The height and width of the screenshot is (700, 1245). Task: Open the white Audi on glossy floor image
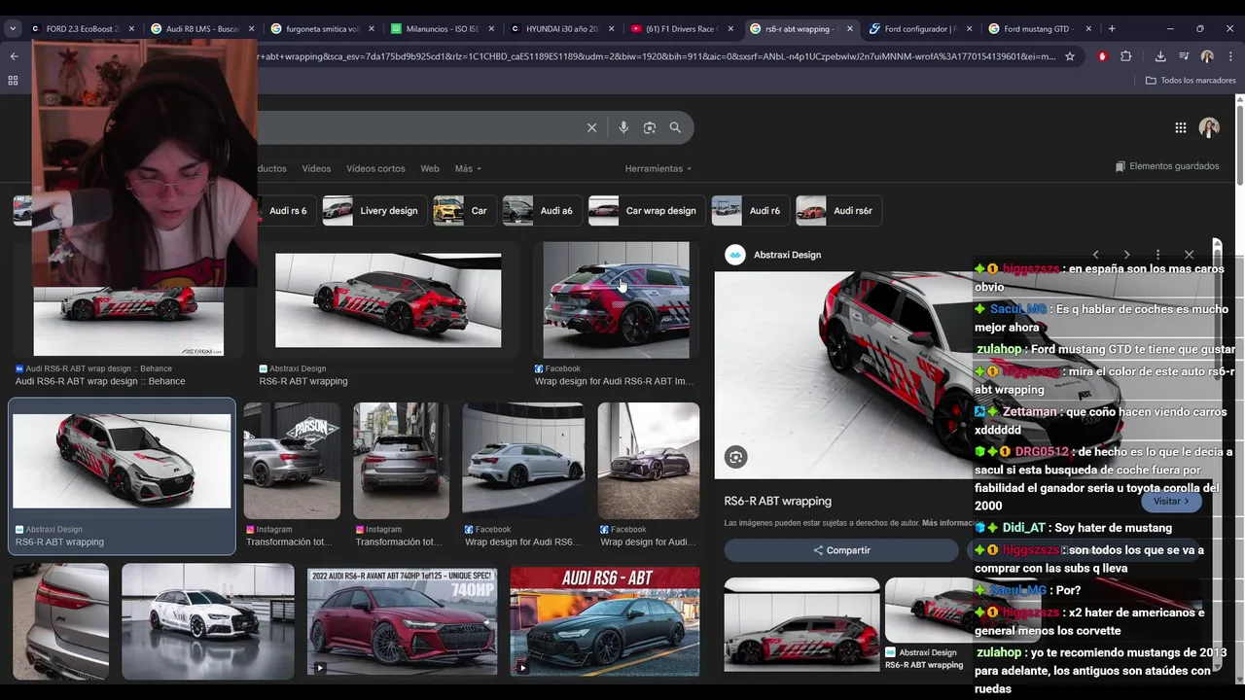pyautogui.click(x=207, y=622)
